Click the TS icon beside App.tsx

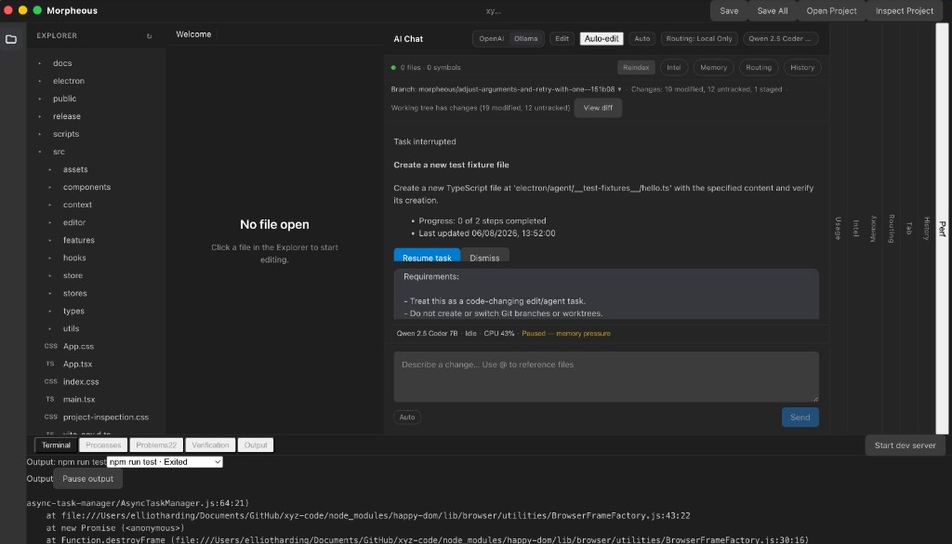point(50,364)
